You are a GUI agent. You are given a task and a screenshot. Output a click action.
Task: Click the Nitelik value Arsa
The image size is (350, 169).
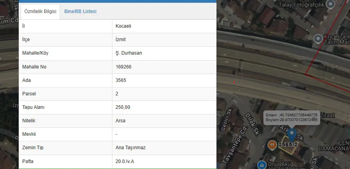(x=120, y=121)
